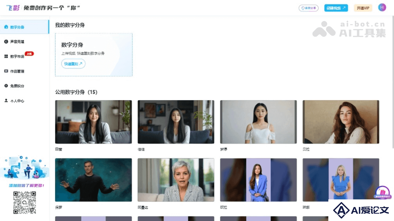Click the blue 创建视频 button
394x221 pixels.
pyautogui.click(x=336, y=8)
